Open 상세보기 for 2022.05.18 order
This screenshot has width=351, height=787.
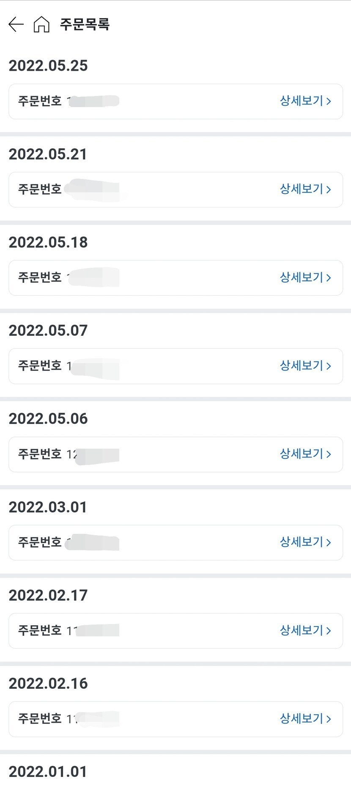pyautogui.click(x=305, y=278)
